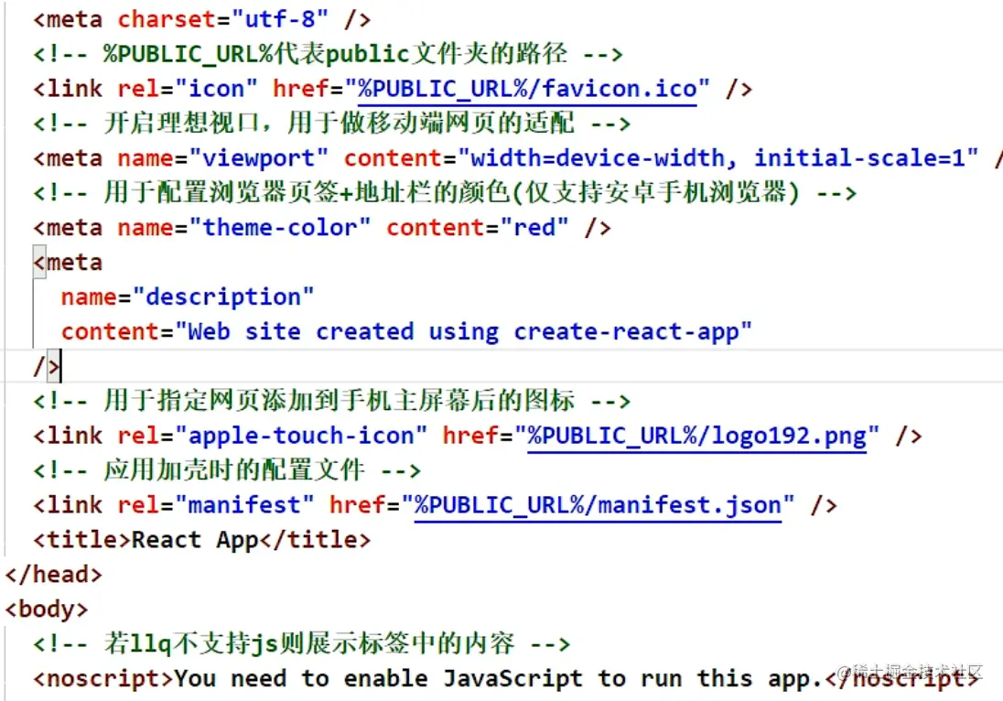Click the noscript "You need to enable JavaScript" text
The image size is (1003, 701).
click(x=497, y=678)
